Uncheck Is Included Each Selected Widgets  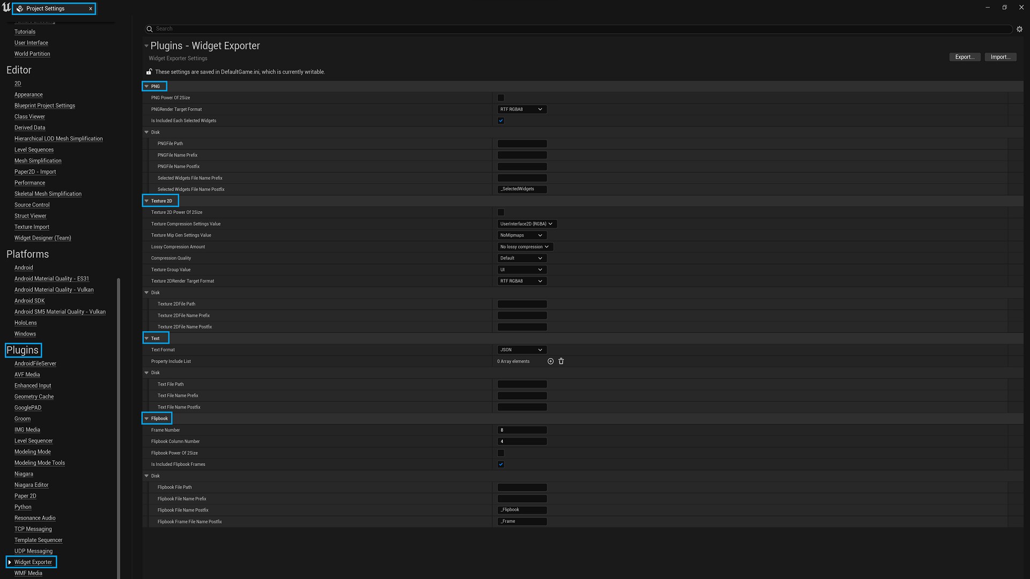(501, 121)
